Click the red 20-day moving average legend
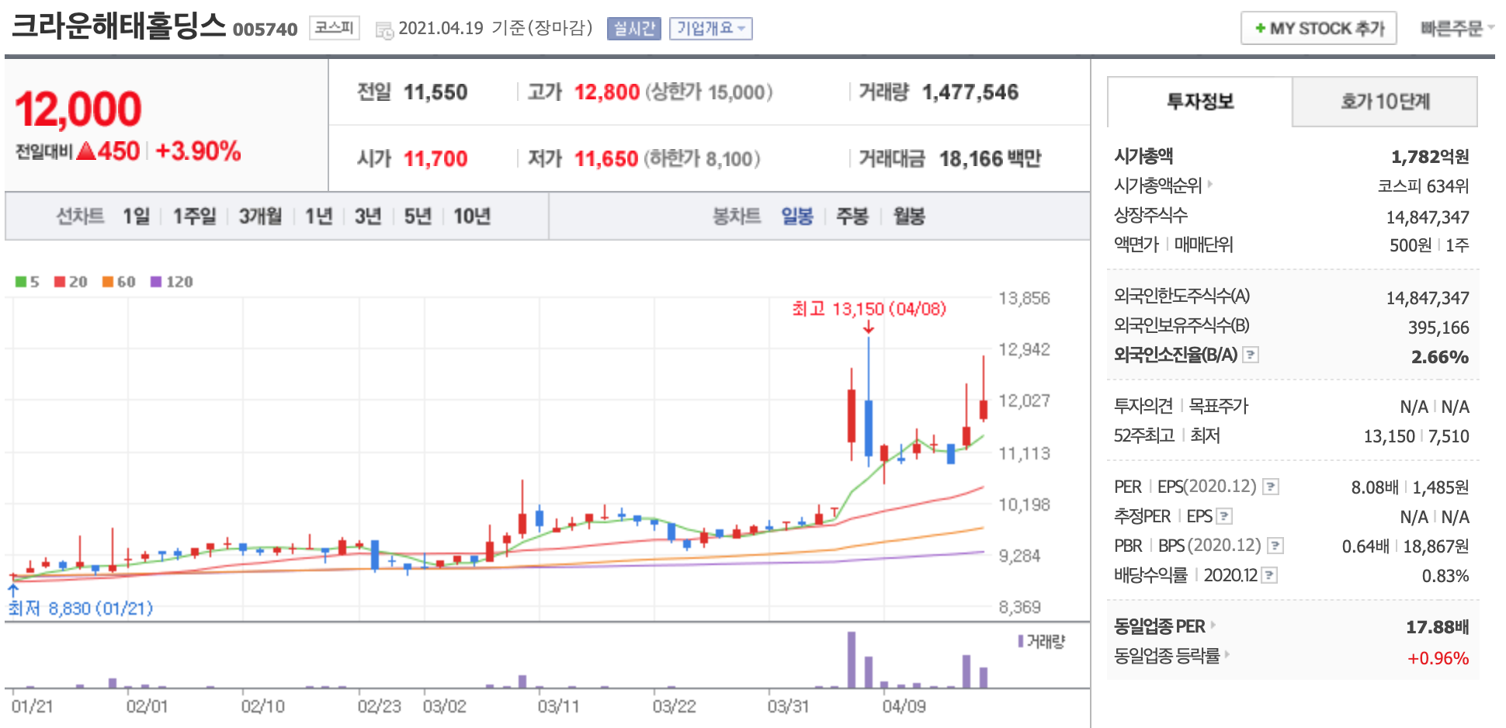 71,282
